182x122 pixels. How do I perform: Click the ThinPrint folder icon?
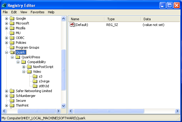coord(12,105)
